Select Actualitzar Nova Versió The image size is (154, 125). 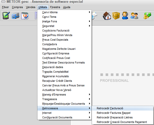point(64,90)
